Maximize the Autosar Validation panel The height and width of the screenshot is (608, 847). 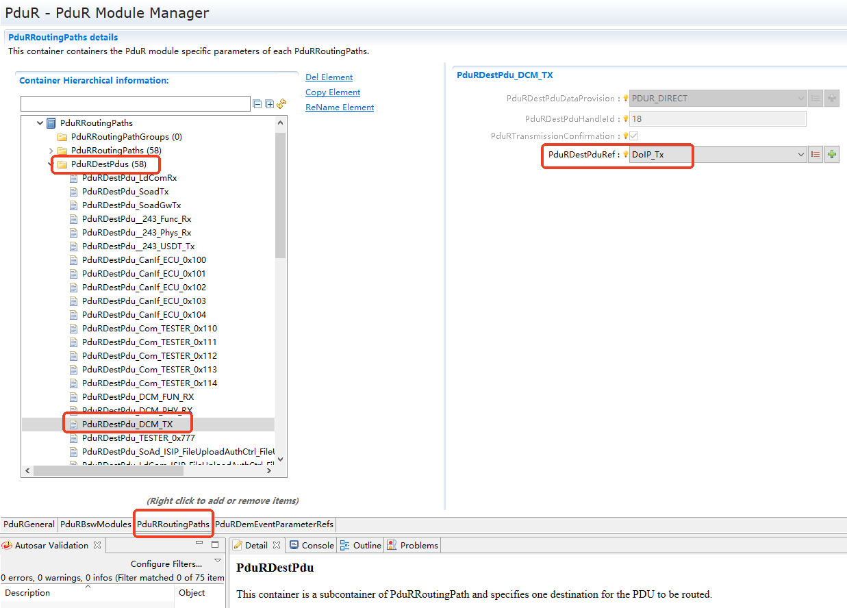pyautogui.click(x=215, y=544)
